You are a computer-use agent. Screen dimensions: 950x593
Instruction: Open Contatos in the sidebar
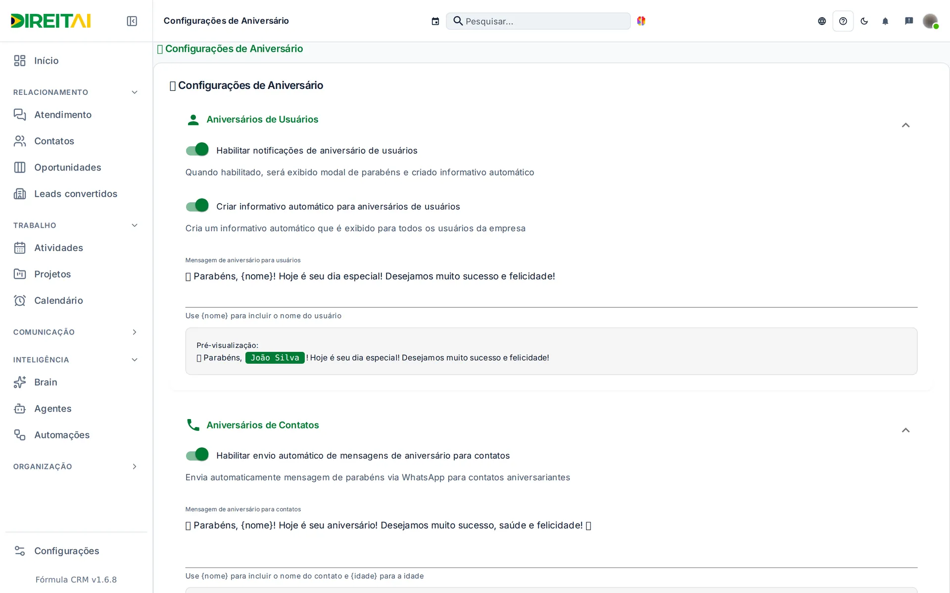click(76, 141)
